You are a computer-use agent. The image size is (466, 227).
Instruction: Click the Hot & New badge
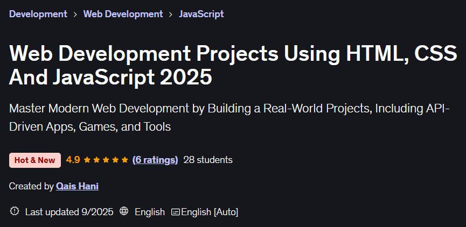click(35, 160)
